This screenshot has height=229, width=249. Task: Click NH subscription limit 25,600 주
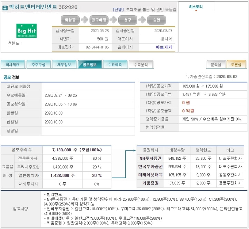coord(203,158)
